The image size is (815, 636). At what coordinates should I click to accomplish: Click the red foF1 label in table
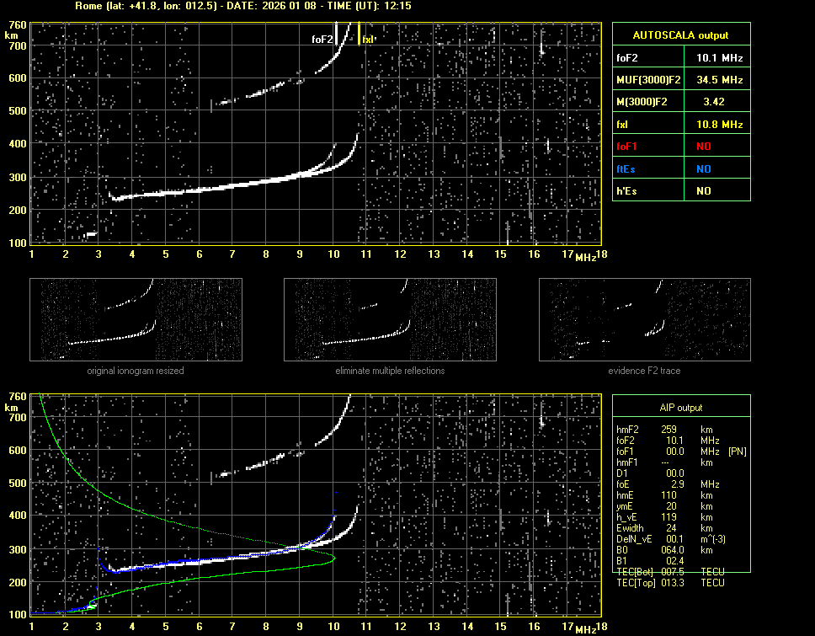pyautogui.click(x=628, y=147)
